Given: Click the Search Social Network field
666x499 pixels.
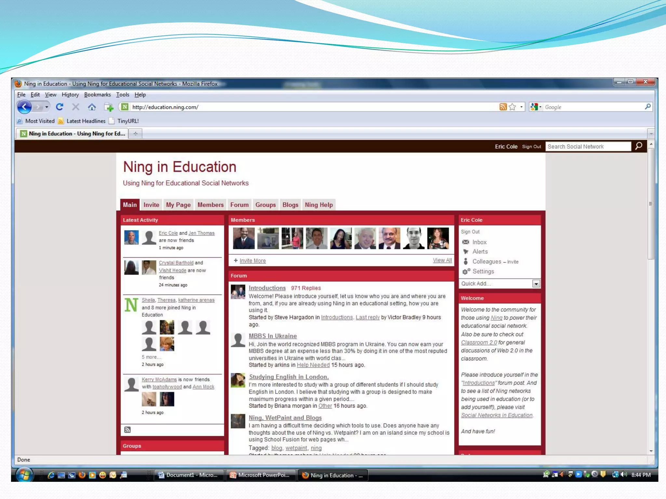Looking at the screenshot, I should tap(588, 147).
